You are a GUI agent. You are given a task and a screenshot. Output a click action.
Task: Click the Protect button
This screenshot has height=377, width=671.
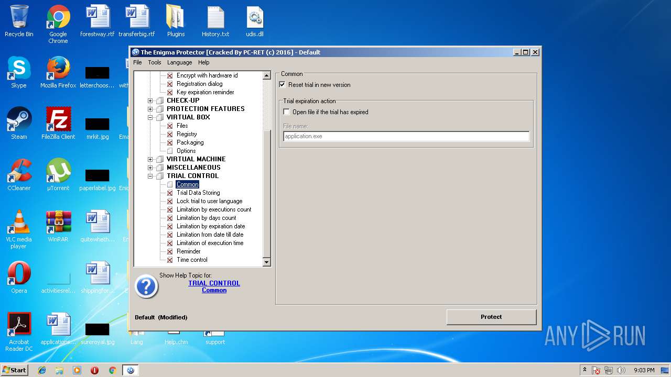click(491, 317)
